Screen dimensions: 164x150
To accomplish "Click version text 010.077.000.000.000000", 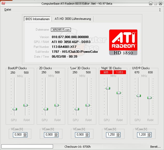I will click(x=70, y=37).
